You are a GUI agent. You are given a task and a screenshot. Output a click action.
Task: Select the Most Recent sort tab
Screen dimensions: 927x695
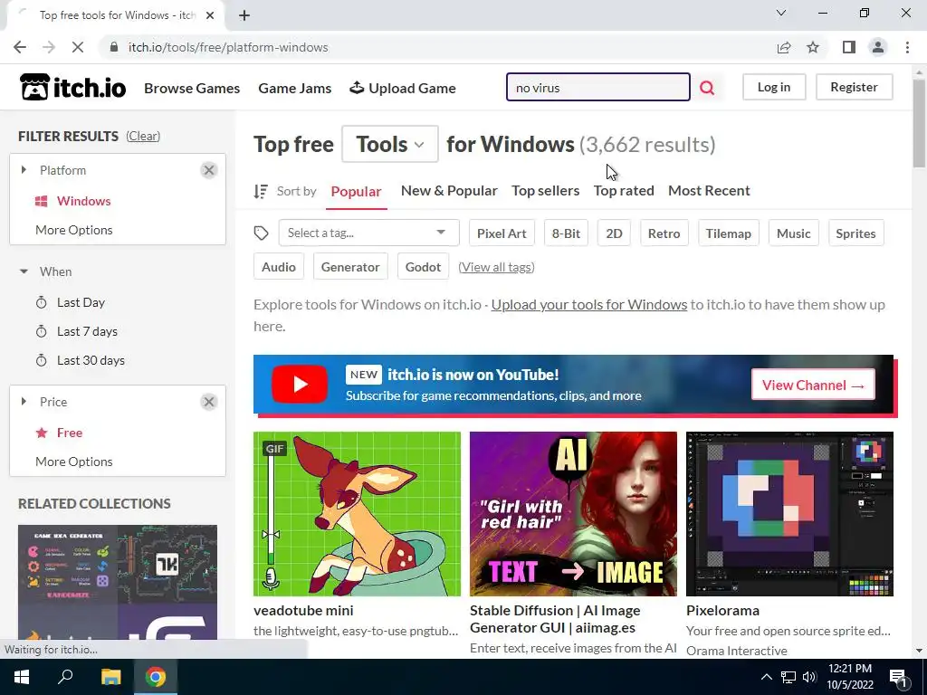point(709,191)
